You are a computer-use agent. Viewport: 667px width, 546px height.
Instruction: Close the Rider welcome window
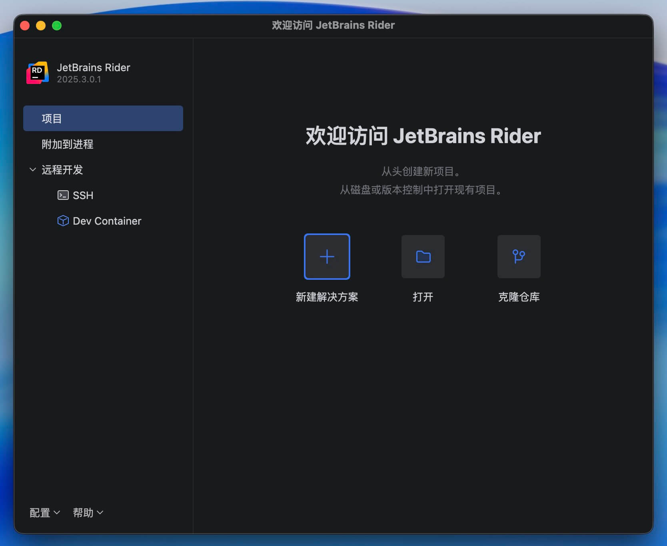(x=25, y=26)
